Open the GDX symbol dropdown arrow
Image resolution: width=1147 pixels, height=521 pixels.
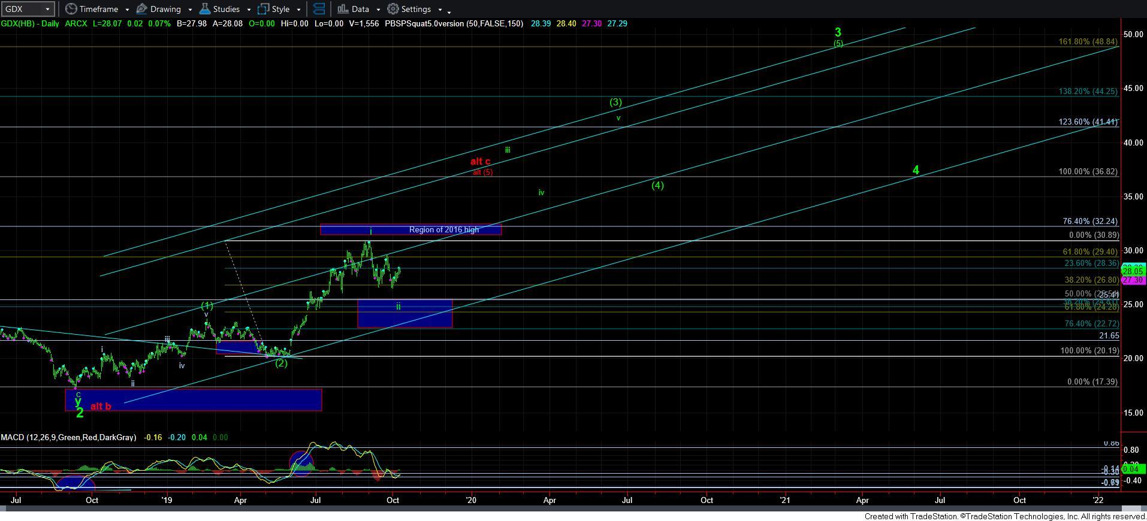(48, 9)
